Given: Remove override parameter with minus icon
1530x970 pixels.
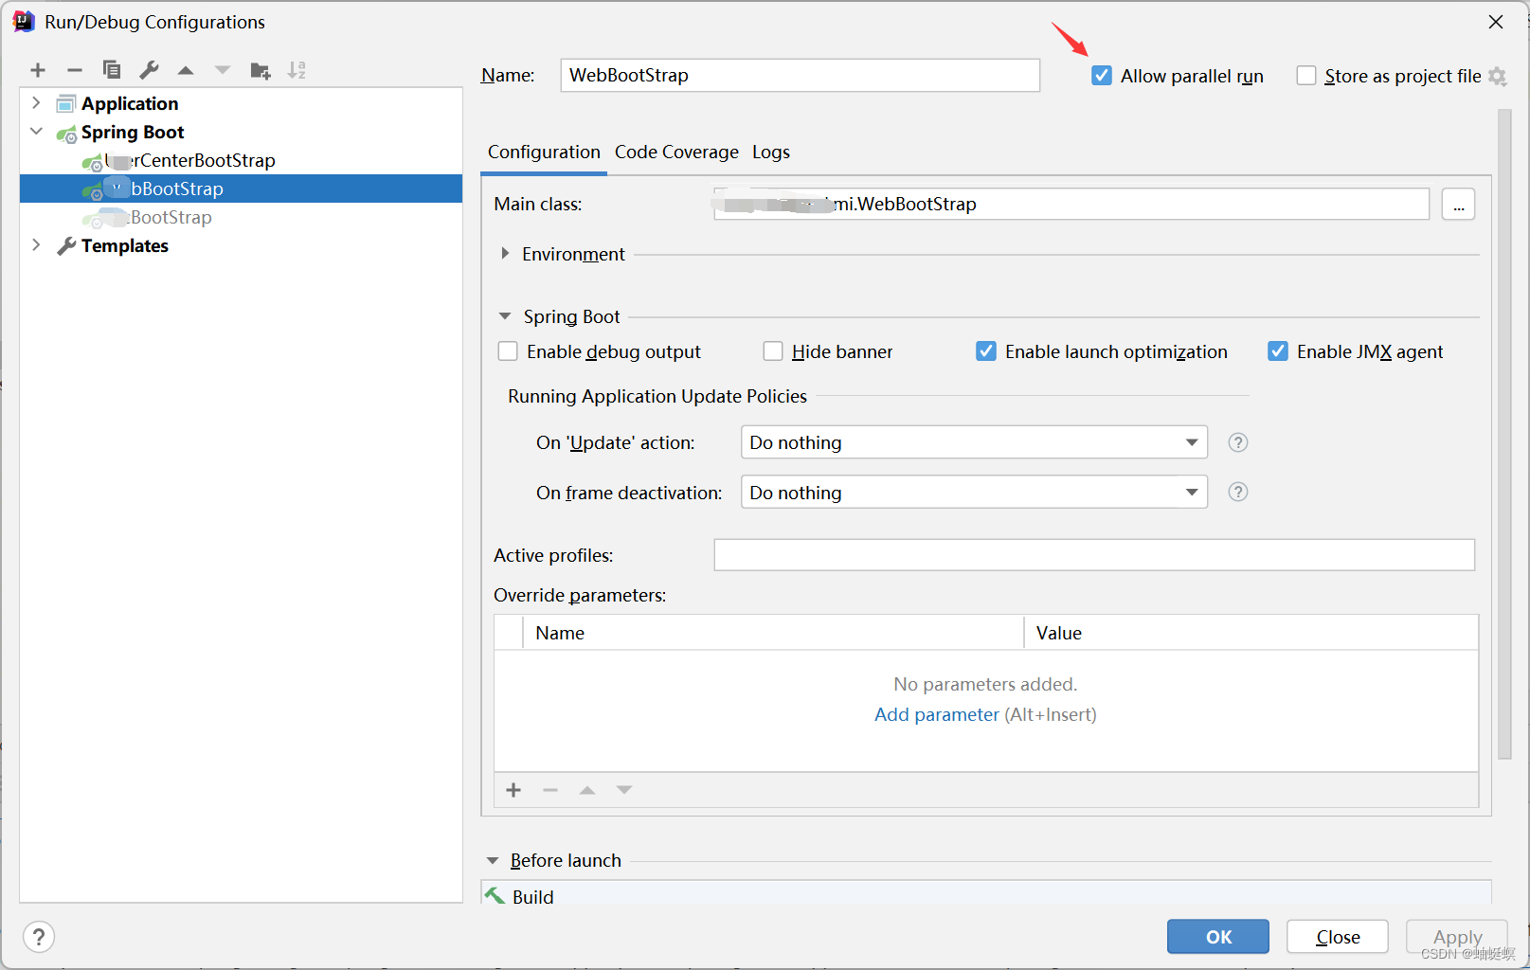Looking at the screenshot, I should coord(550,790).
